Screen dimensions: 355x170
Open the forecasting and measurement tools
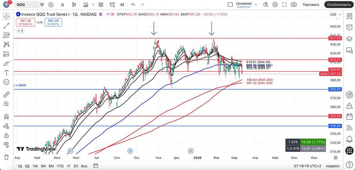pyautogui.click(x=7, y=54)
